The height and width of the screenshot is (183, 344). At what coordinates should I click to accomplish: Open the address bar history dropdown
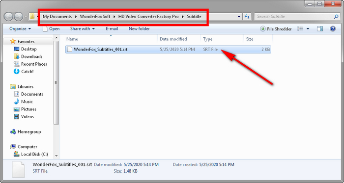click(x=239, y=17)
